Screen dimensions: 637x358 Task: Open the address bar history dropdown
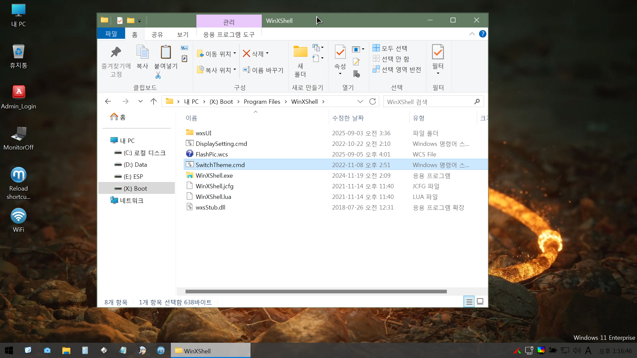[360, 101]
